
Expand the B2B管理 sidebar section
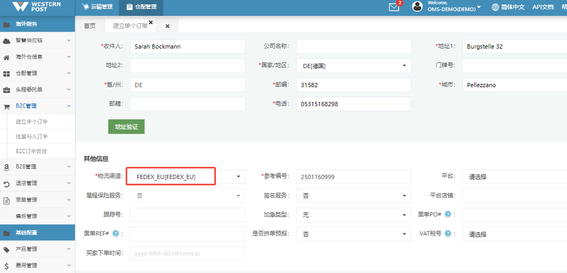[x=37, y=167]
